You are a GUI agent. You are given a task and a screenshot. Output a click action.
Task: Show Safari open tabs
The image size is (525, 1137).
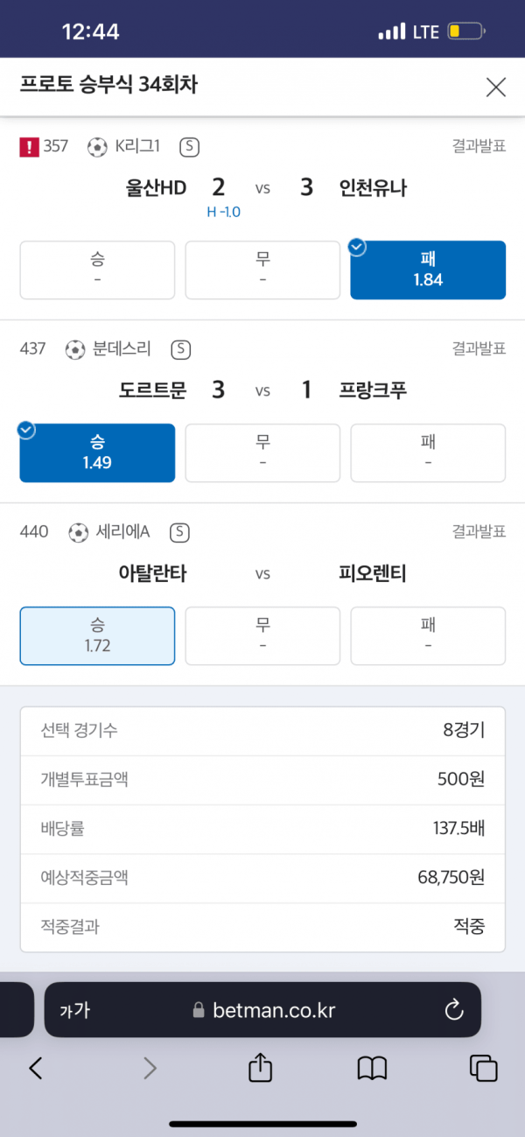[483, 1067]
